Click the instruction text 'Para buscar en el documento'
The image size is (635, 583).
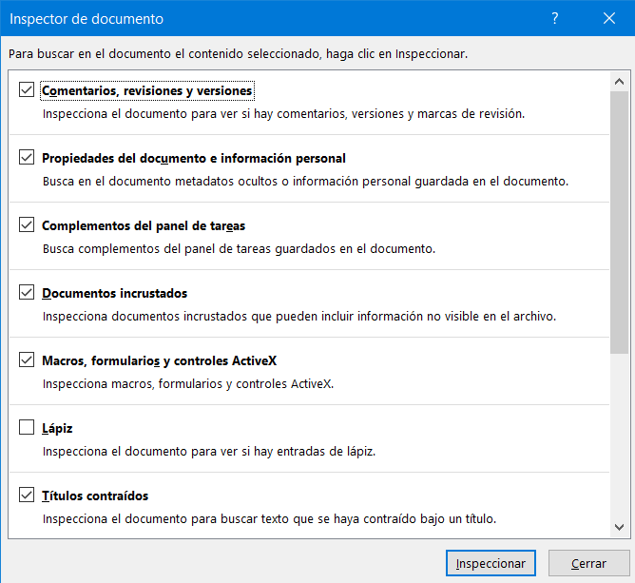[238, 54]
